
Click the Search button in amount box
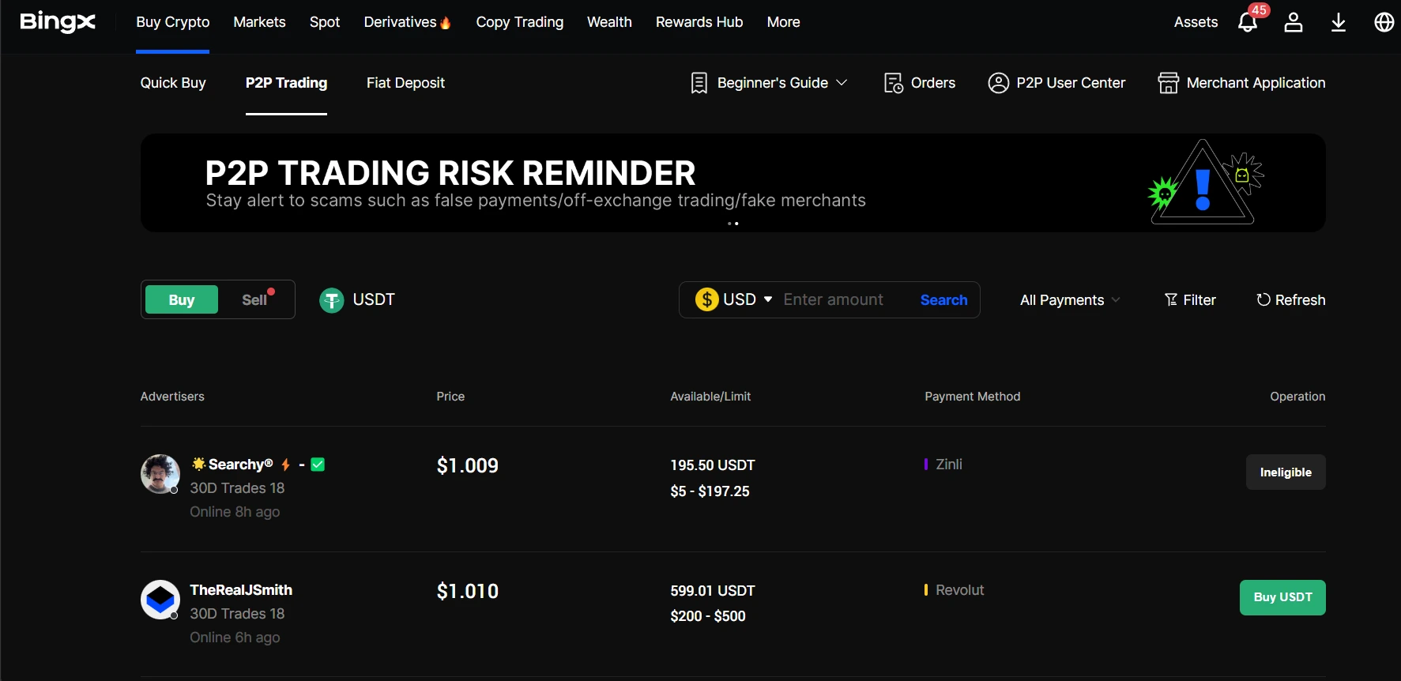pyautogui.click(x=943, y=300)
